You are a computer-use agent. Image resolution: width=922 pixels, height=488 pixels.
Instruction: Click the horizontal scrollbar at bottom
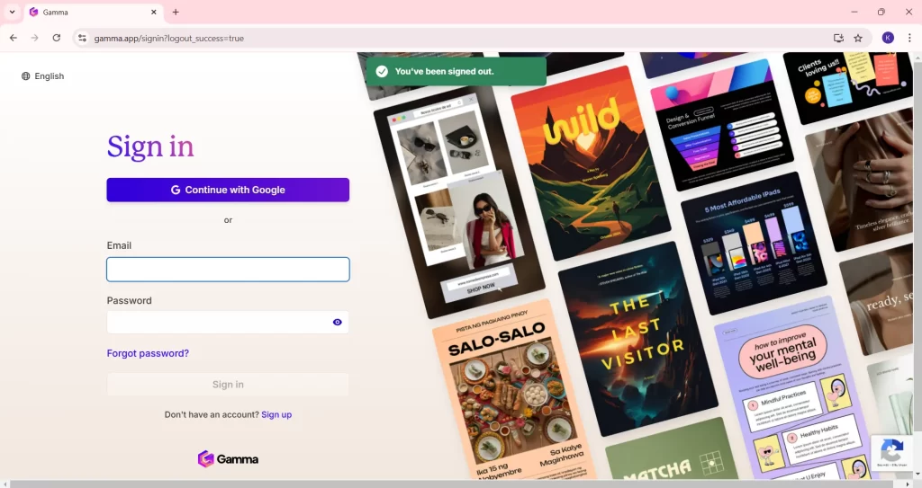pyautogui.click(x=450, y=484)
